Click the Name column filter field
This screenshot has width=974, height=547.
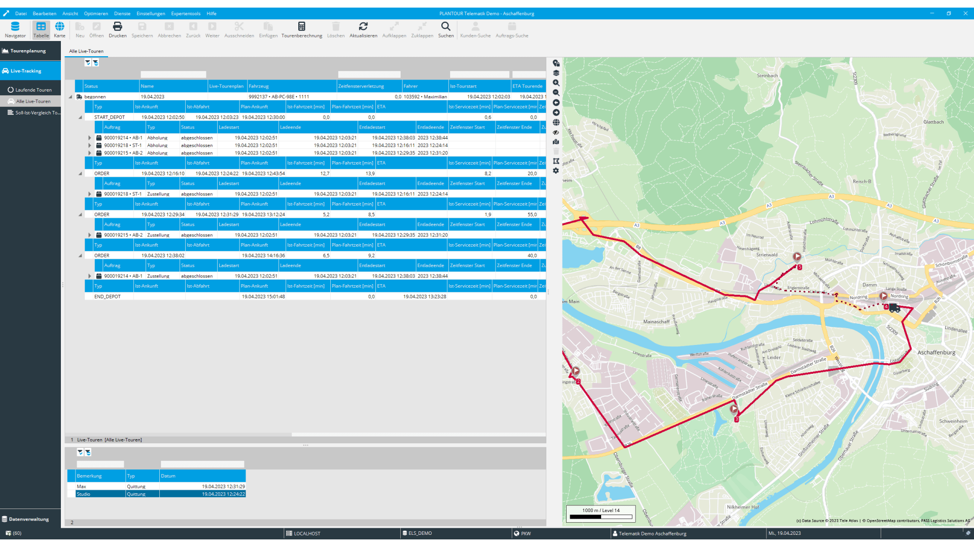coord(173,74)
